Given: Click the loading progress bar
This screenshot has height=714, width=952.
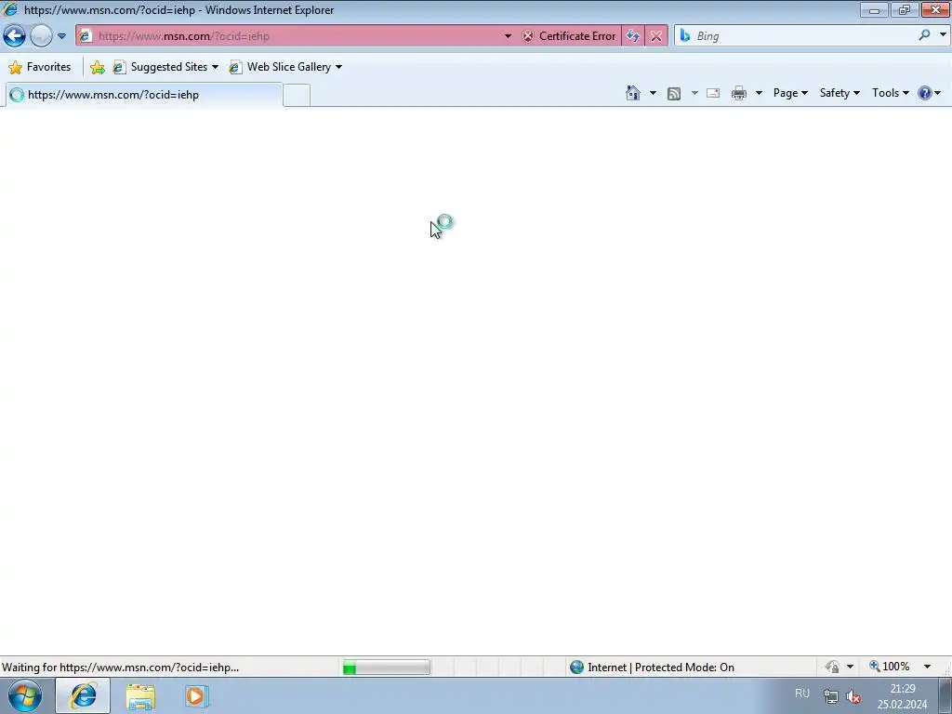Looking at the screenshot, I should pyautogui.click(x=386, y=668).
